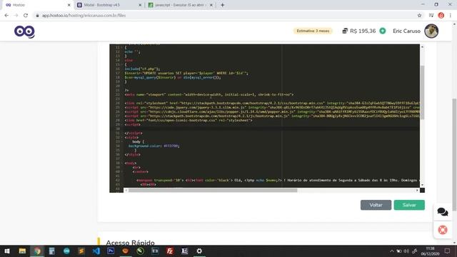Collapse the body tag fold at line 38
The height and width of the screenshot is (257, 457).
121,163
